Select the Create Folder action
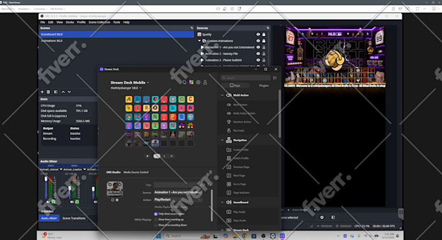This screenshot has width=442, height=240. pos(238,150)
